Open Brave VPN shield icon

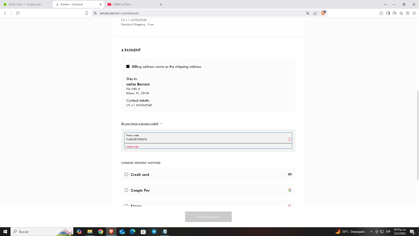pos(408,13)
